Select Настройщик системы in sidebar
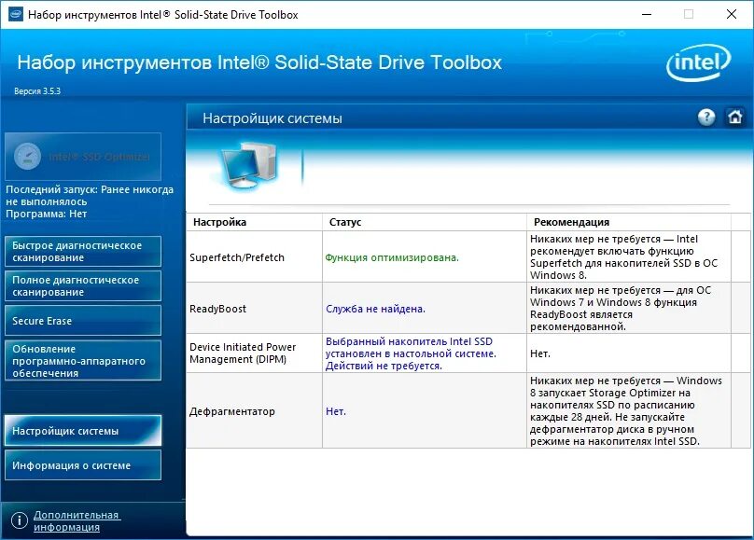 click(83, 431)
